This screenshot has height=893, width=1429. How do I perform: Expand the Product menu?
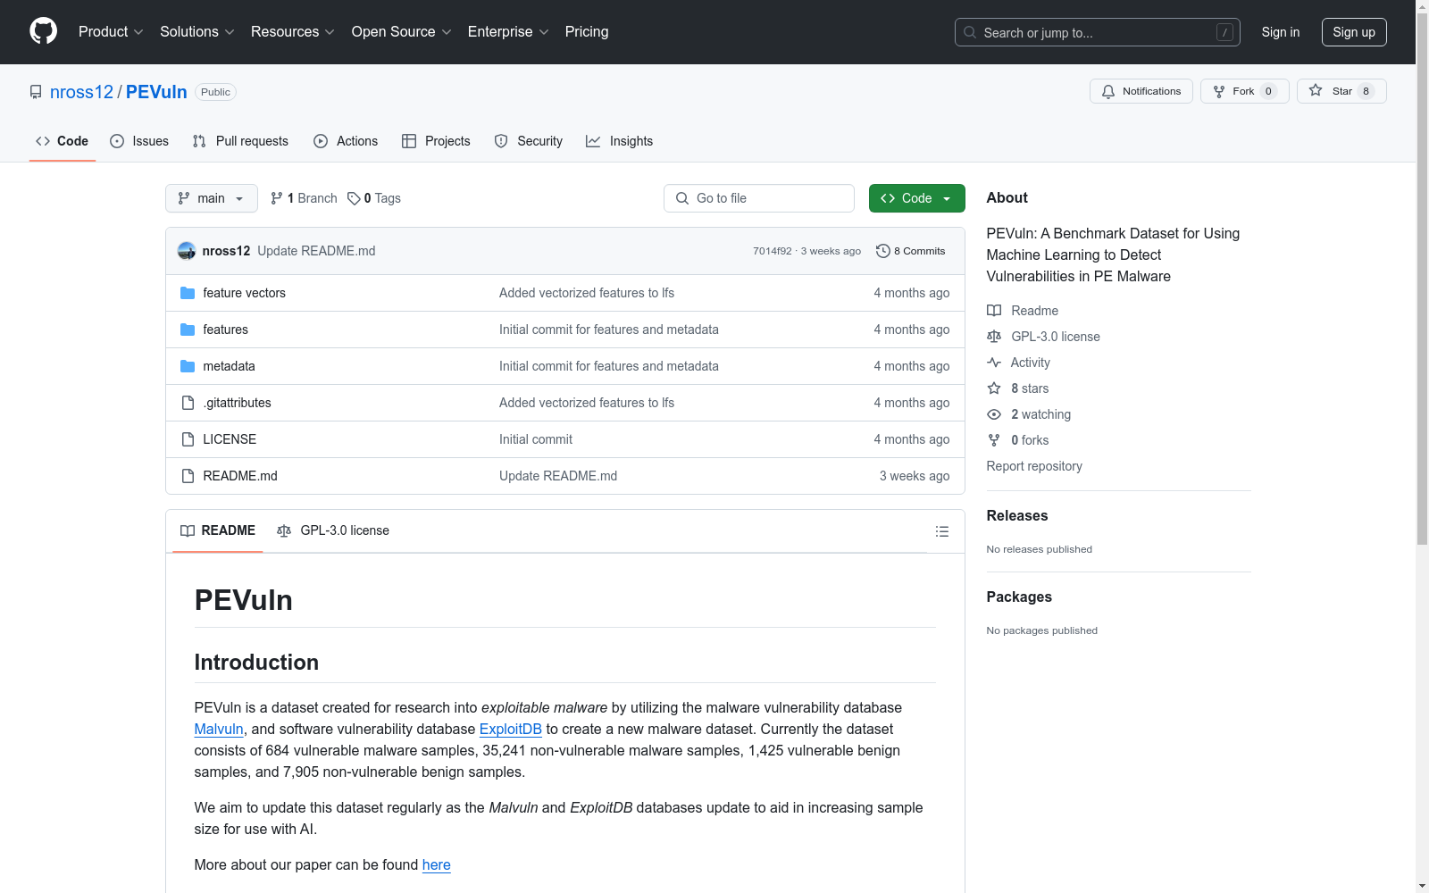tap(111, 31)
